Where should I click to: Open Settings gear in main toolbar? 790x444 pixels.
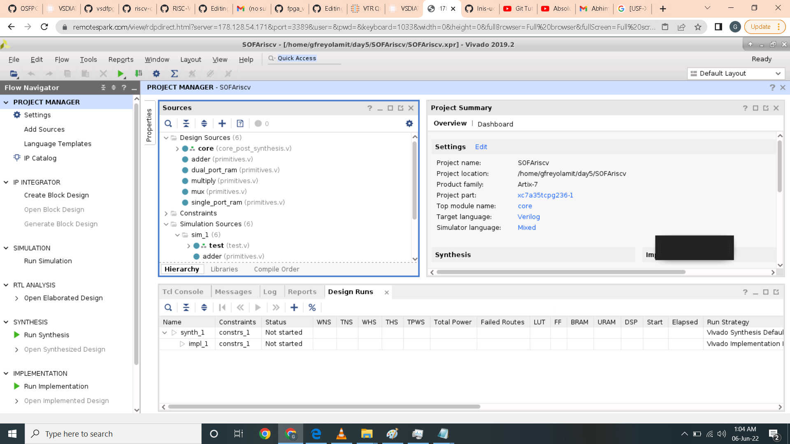[x=156, y=74]
